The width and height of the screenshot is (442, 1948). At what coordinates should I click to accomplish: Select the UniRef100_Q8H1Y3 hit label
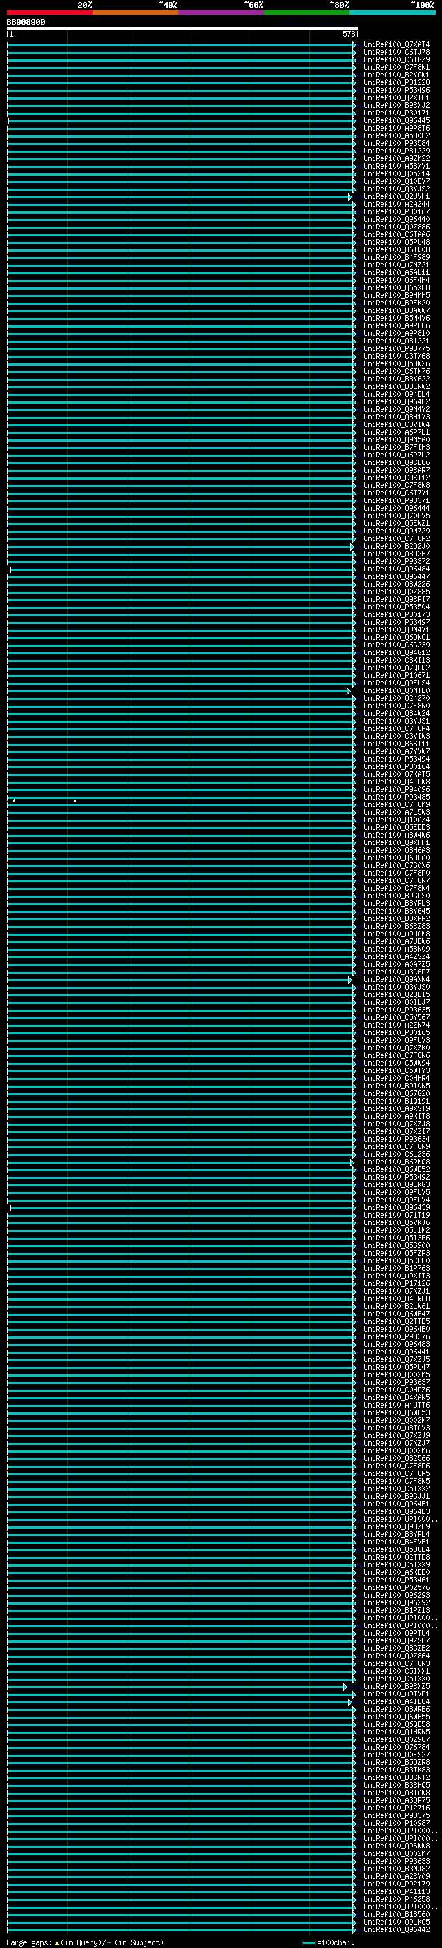click(396, 417)
